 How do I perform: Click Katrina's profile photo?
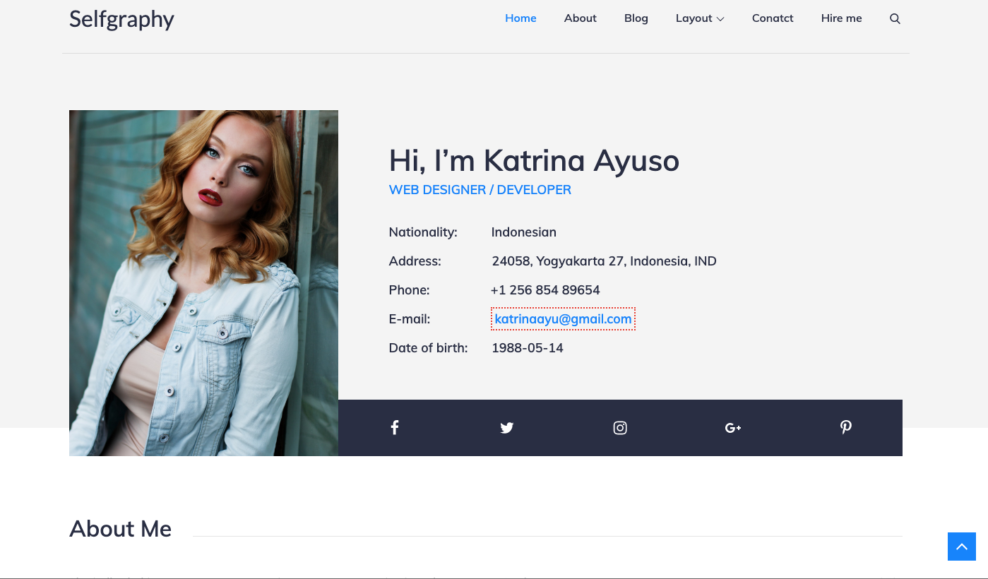(203, 282)
